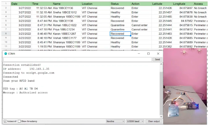
Task: Maximize the COM4 serial monitor window
Action: tap(148, 54)
